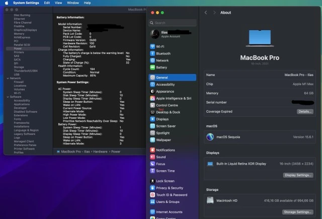Open the System Settings menu bar item
Image resolution: width=322 pixels, height=219 pixels.
pos(26,3)
